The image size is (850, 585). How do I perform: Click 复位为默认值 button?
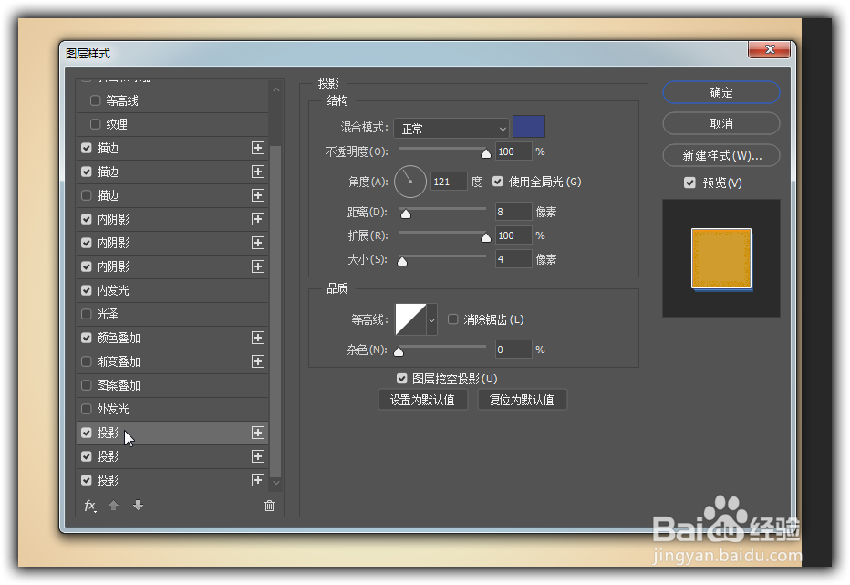click(522, 400)
